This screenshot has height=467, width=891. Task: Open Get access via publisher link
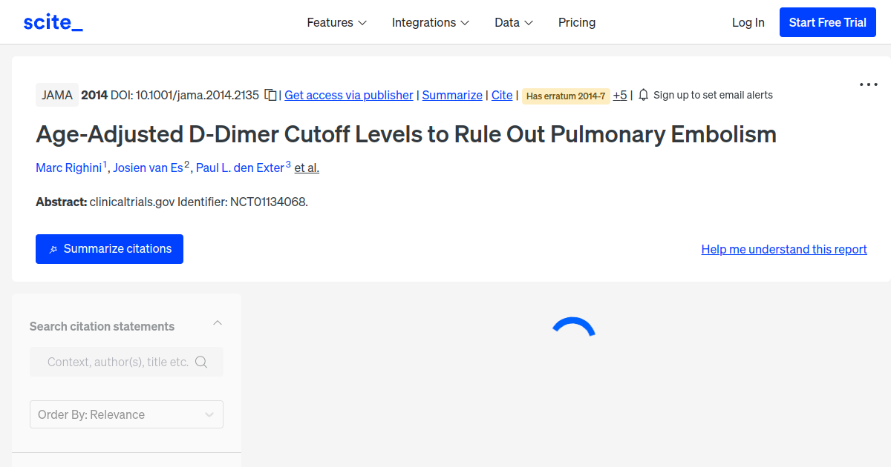tap(348, 95)
